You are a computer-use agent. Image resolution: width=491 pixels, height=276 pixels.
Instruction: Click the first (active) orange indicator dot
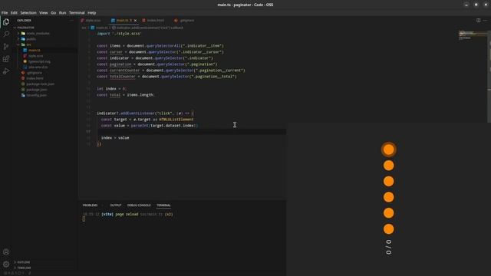(389, 149)
